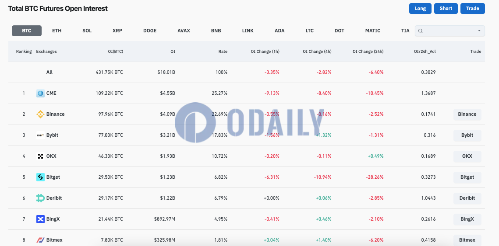Click the Ranking column header
Viewport: 499px width, 246px height.
[24, 52]
